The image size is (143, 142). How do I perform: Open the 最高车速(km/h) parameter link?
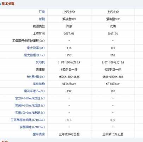[x=34, y=91]
